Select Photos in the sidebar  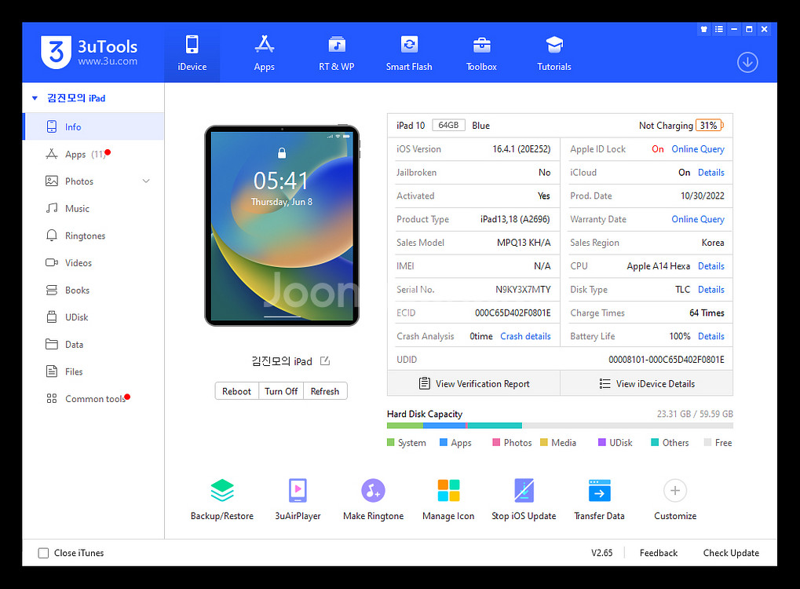[x=94, y=181]
